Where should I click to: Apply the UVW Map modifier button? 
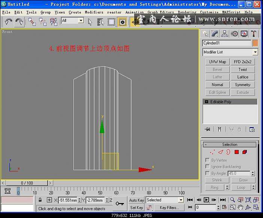[x=217, y=62]
